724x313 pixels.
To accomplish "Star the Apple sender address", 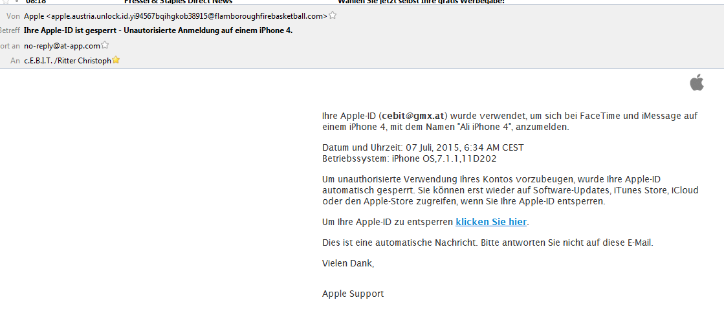I will pos(333,16).
